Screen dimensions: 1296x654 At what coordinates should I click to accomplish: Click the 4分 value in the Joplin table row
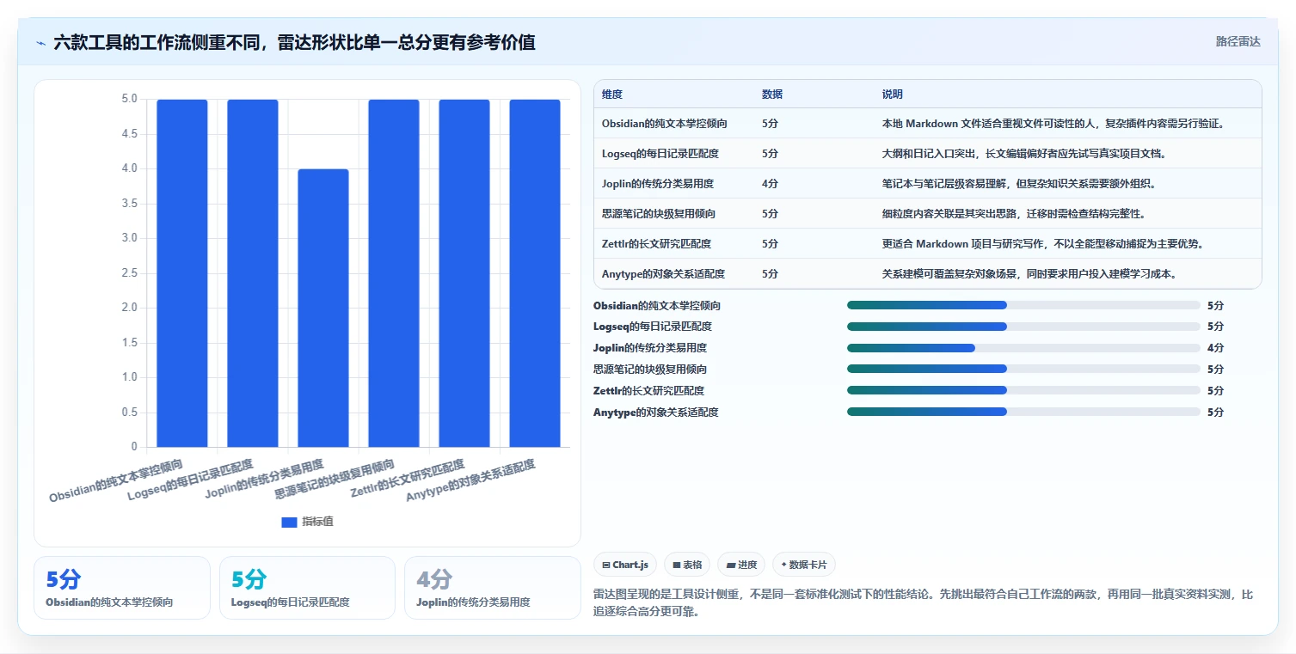coord(770,184)
